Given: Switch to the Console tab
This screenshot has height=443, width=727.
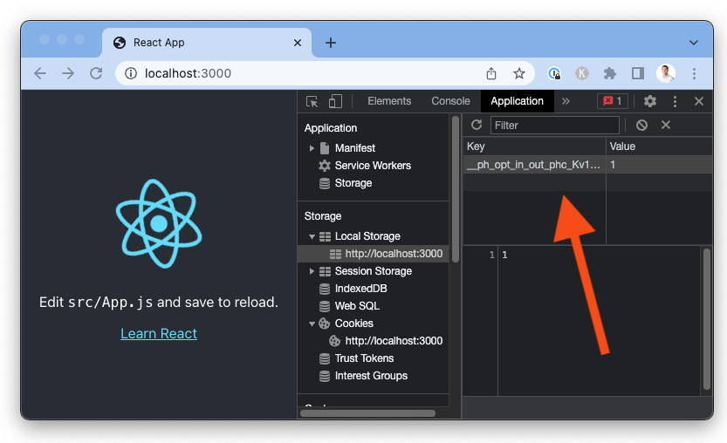Looking at the screenshot, I should (x=450, y=101).
